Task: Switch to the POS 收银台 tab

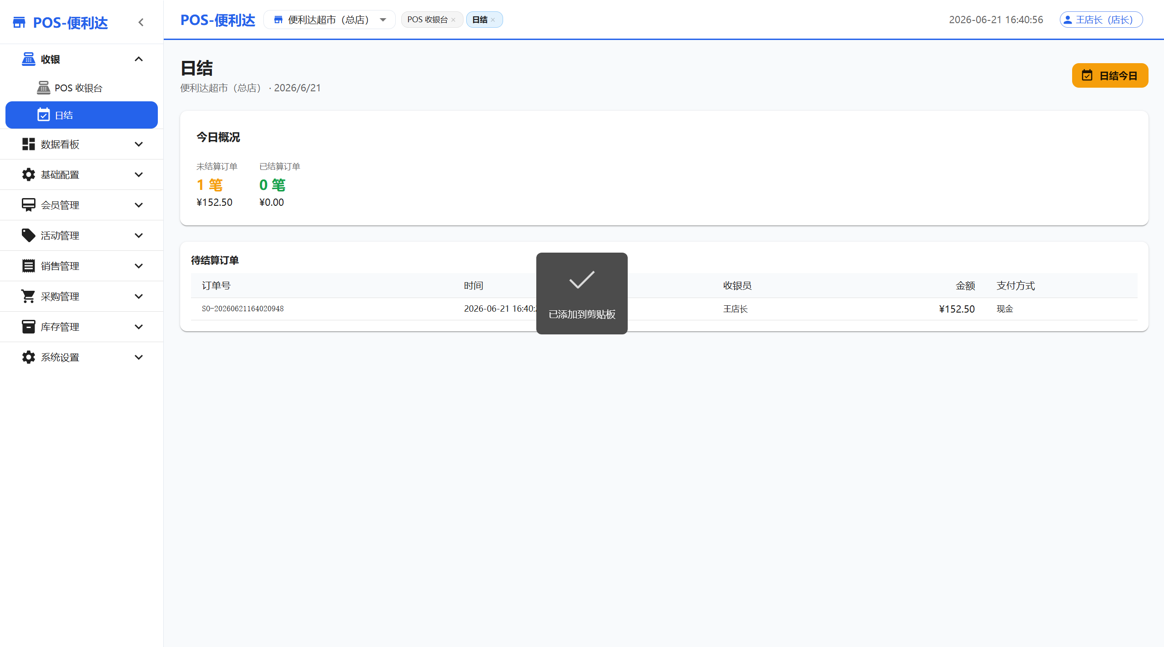Action: point(427,20)
